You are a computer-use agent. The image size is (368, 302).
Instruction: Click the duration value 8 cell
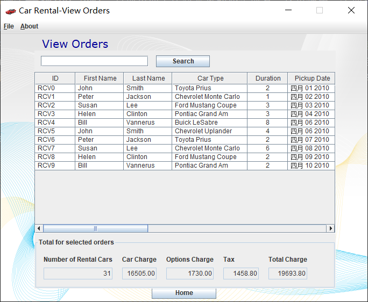tap(267, 123)
